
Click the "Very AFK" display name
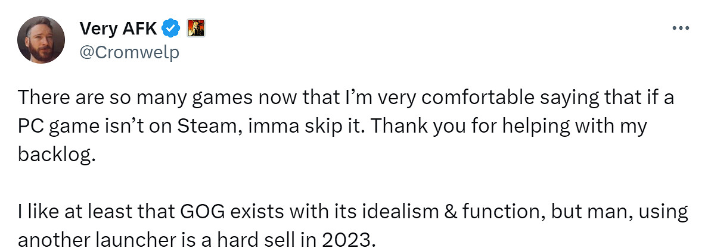point(119,28)
